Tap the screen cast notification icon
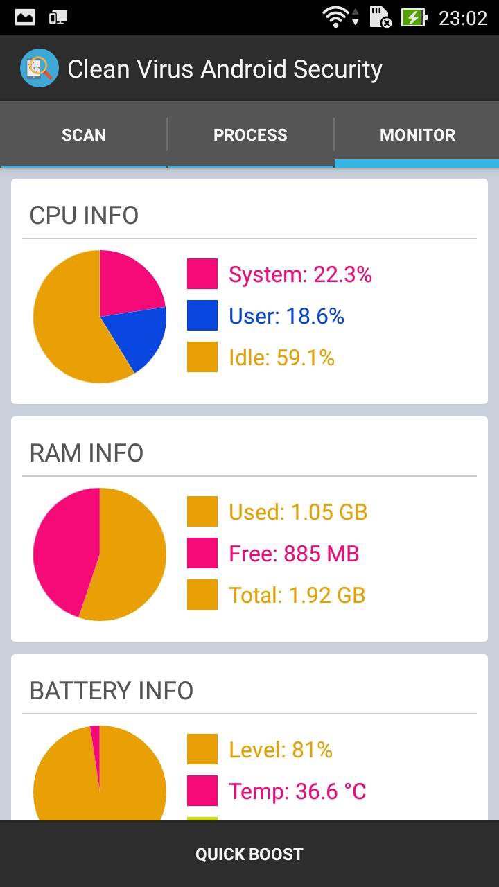This screenshot has height=887, width=499. click(x=58, y=17)
